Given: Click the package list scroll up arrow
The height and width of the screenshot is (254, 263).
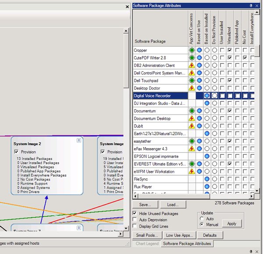Looking at the screenshot, I should [x=257, y=12].
